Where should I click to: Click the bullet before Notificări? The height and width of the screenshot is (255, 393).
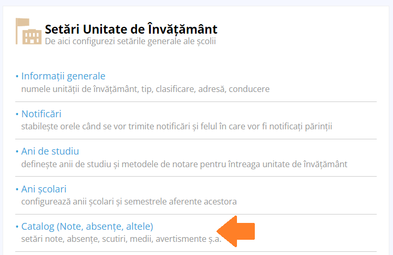pyautogui.click(x=17, y=114)
